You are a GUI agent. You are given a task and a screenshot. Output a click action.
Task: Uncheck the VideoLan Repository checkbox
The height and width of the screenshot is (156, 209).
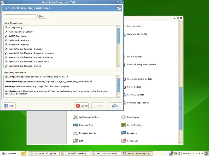[x=6, y=44]
